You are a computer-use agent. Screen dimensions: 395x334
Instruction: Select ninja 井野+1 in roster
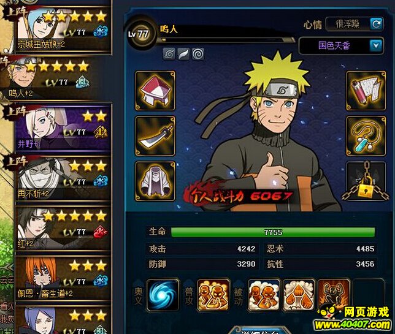pos(63,128)
